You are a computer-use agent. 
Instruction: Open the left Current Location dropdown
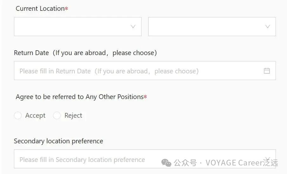73,27
